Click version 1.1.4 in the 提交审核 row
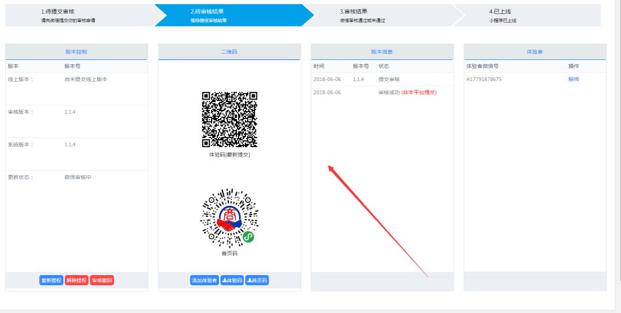Image resolution: width=621 pixels, height=313 pixels. click(x=358, y=79)
